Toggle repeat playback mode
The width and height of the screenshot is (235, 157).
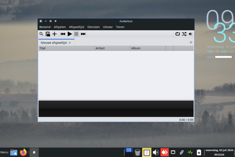177,34
